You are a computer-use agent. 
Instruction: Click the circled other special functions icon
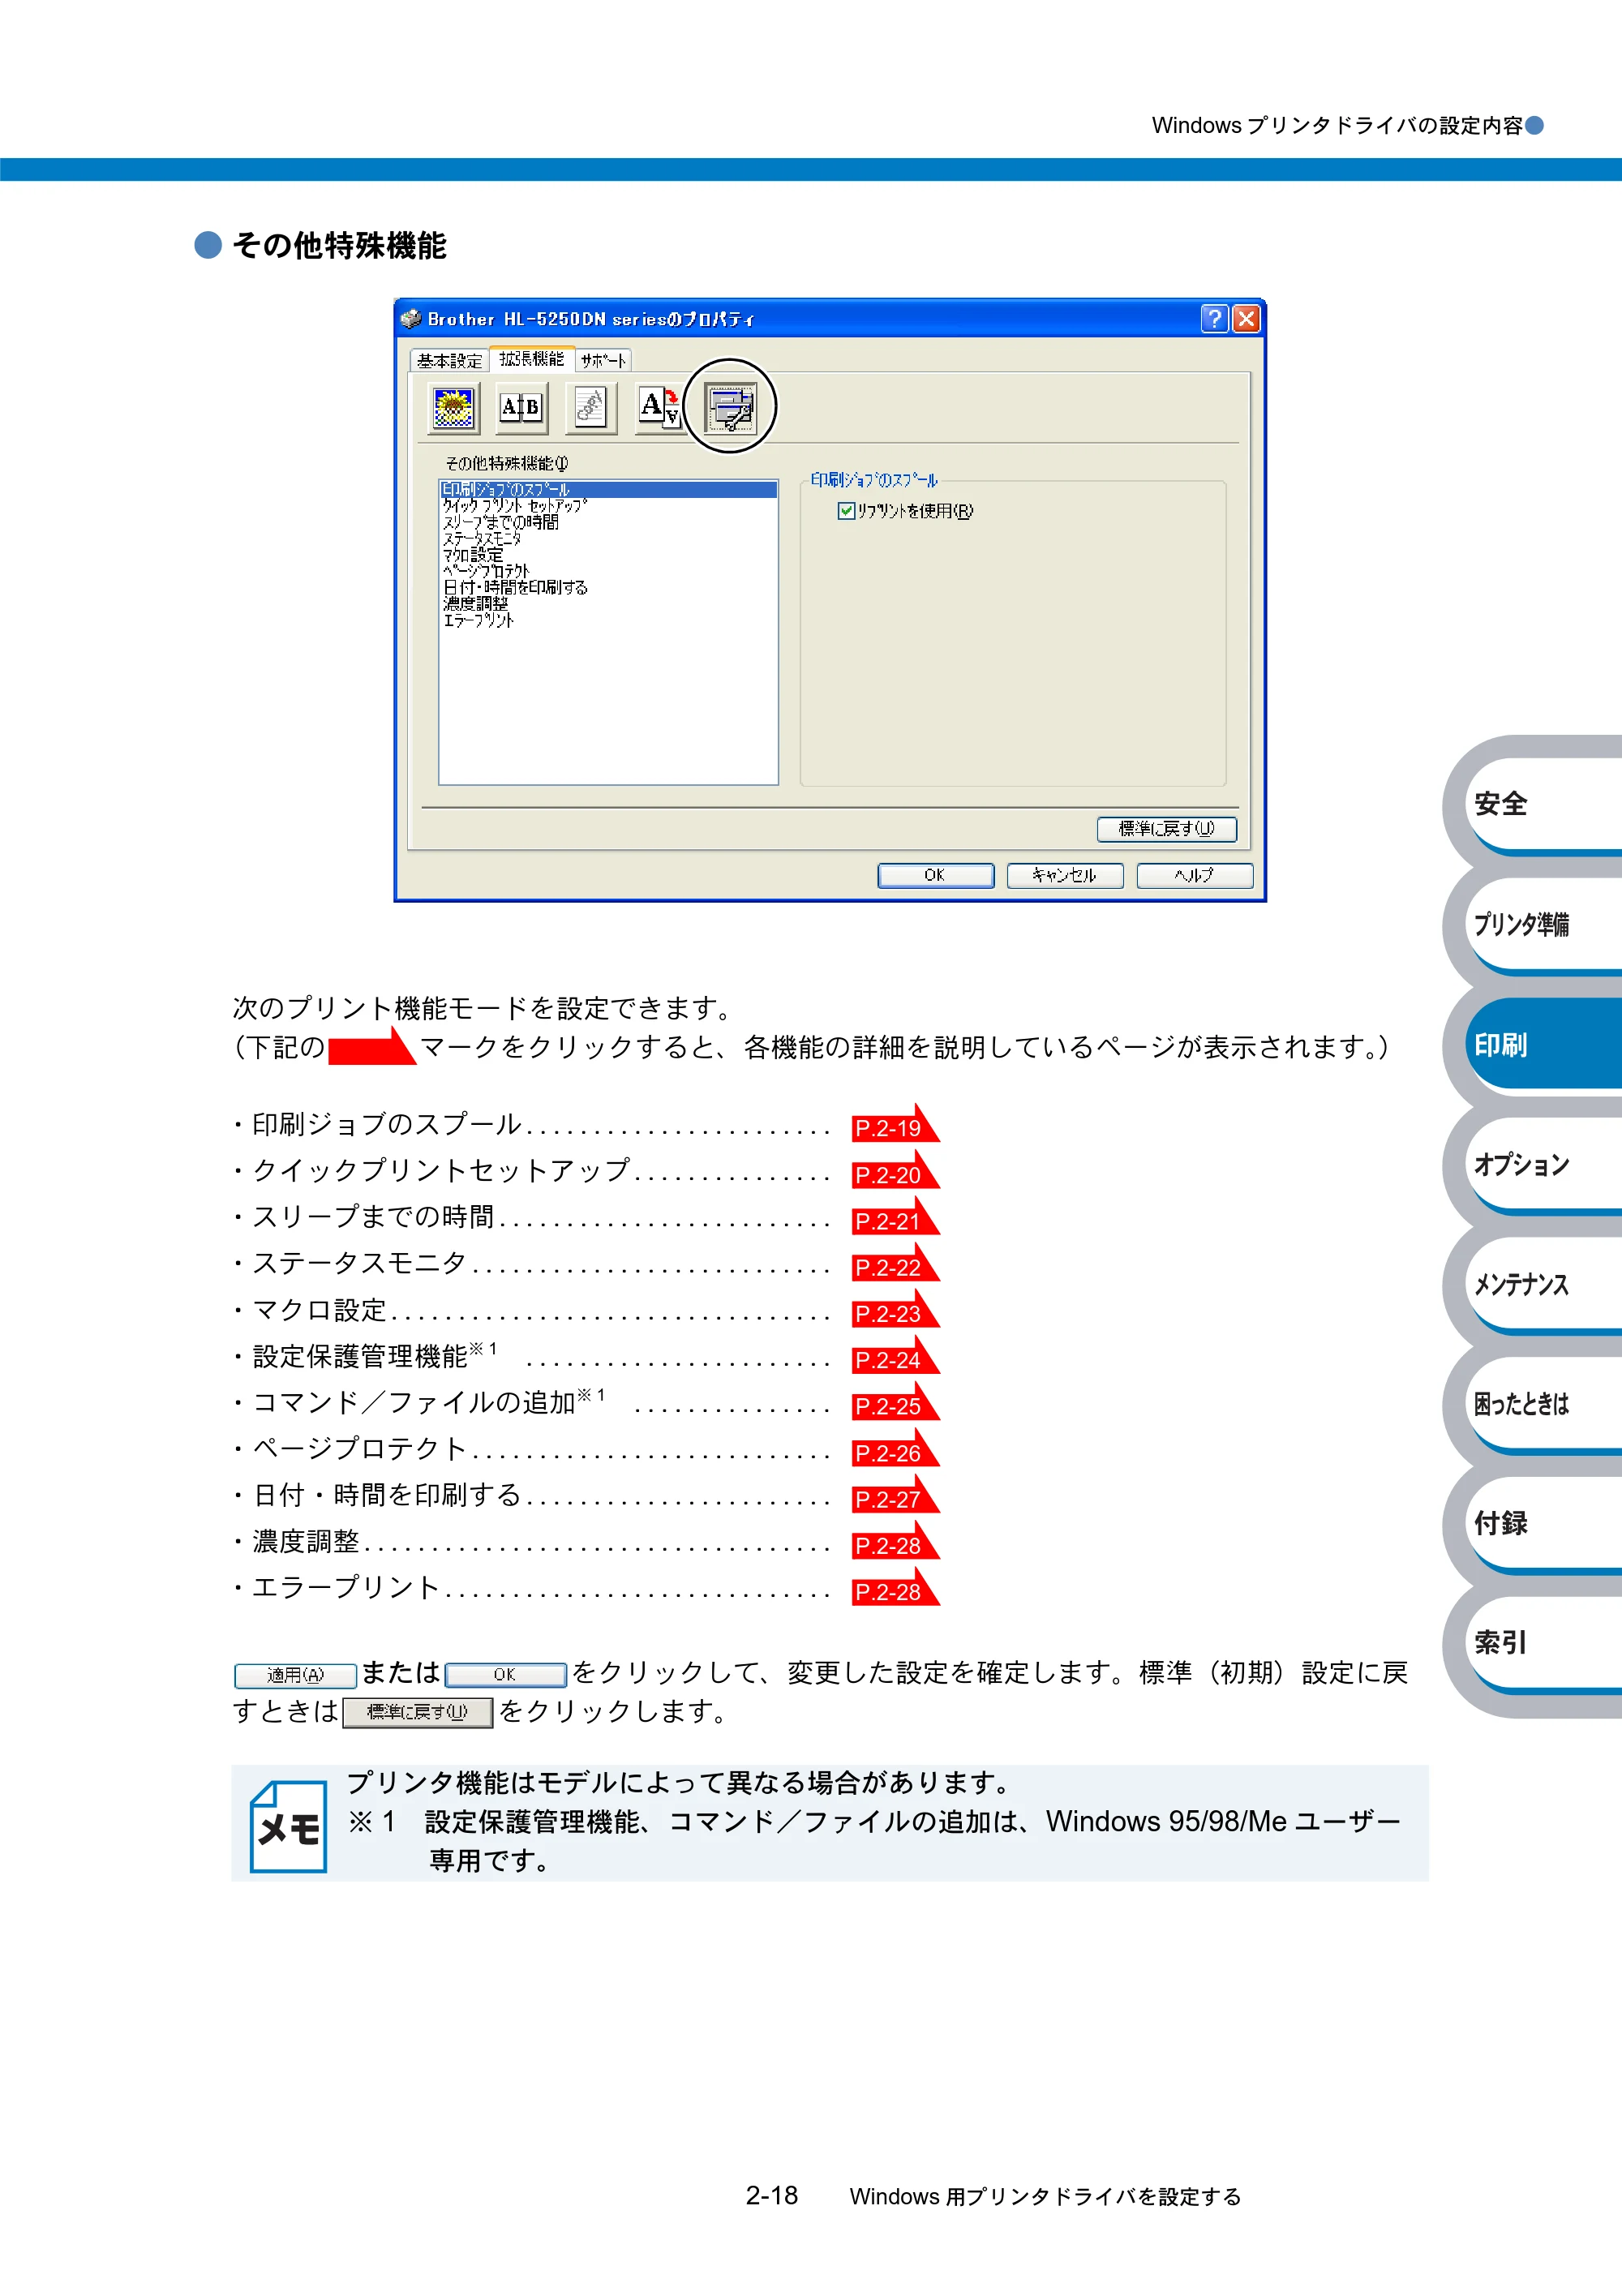tap(730, 408)
